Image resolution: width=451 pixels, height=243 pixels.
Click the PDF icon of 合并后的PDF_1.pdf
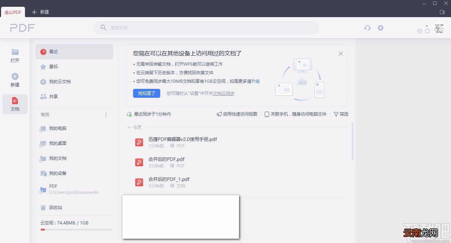click(x=139, y=182)
